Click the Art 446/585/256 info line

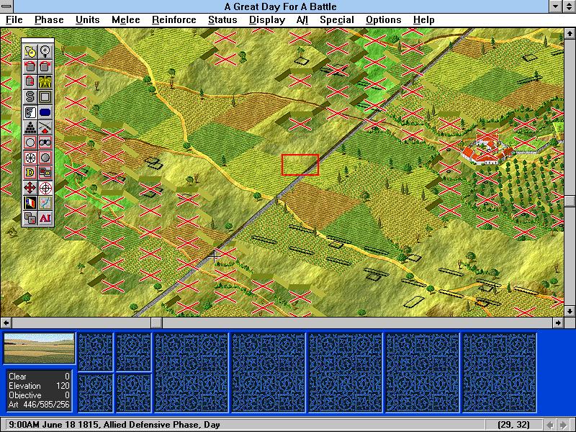click(39, 405)
